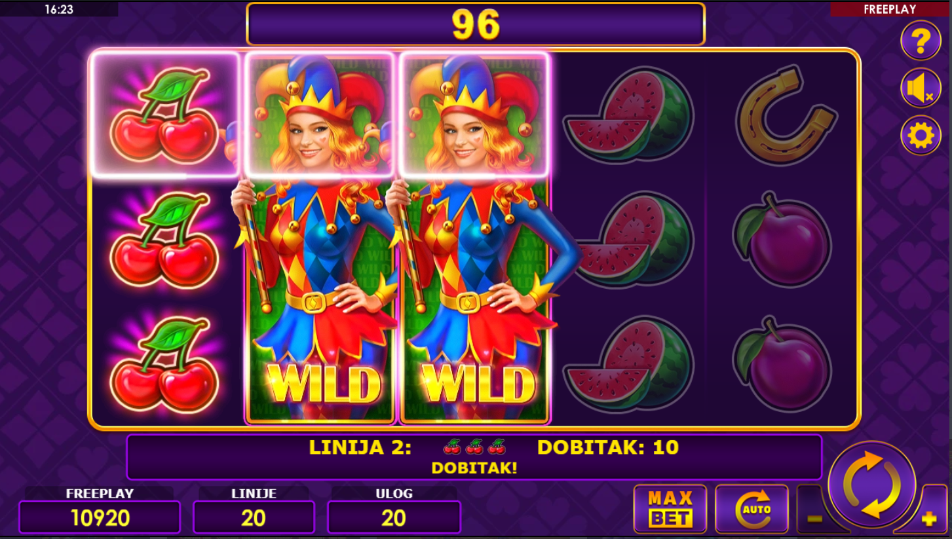This screenshot has height=539, width=952.
Task: Click the first WILD joker reel
Action: click(320, 237)
